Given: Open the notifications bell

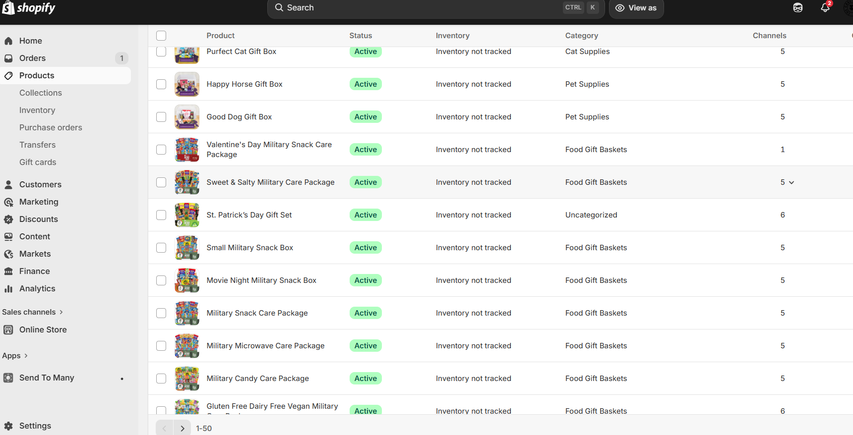Looking at the screenshot, I should 825,8.
